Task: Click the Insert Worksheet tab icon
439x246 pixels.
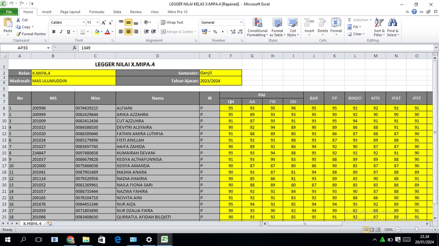Action: (x=49, y=224)
